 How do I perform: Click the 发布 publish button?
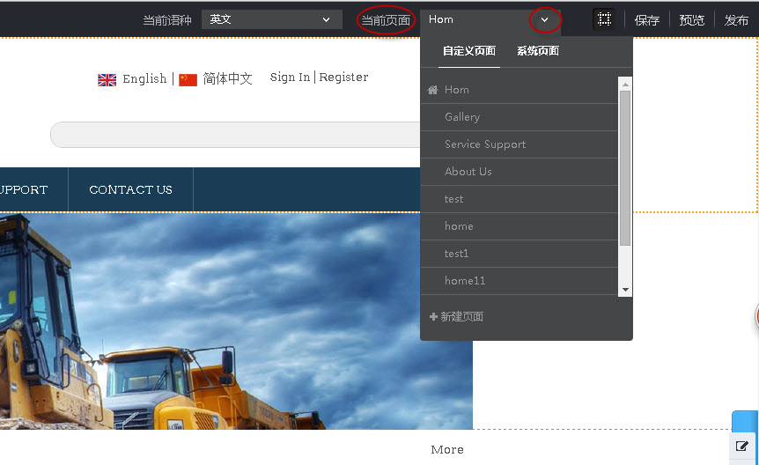[736, 20]
